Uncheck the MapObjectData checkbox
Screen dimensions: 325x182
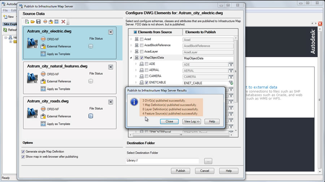click(x=142, y=58)
